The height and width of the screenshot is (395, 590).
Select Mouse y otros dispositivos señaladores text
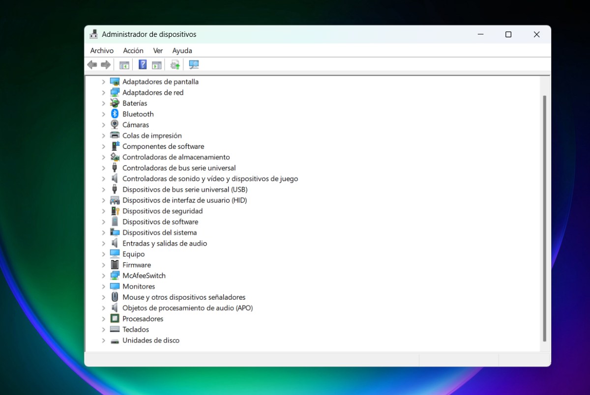click(x=184, y=297)
